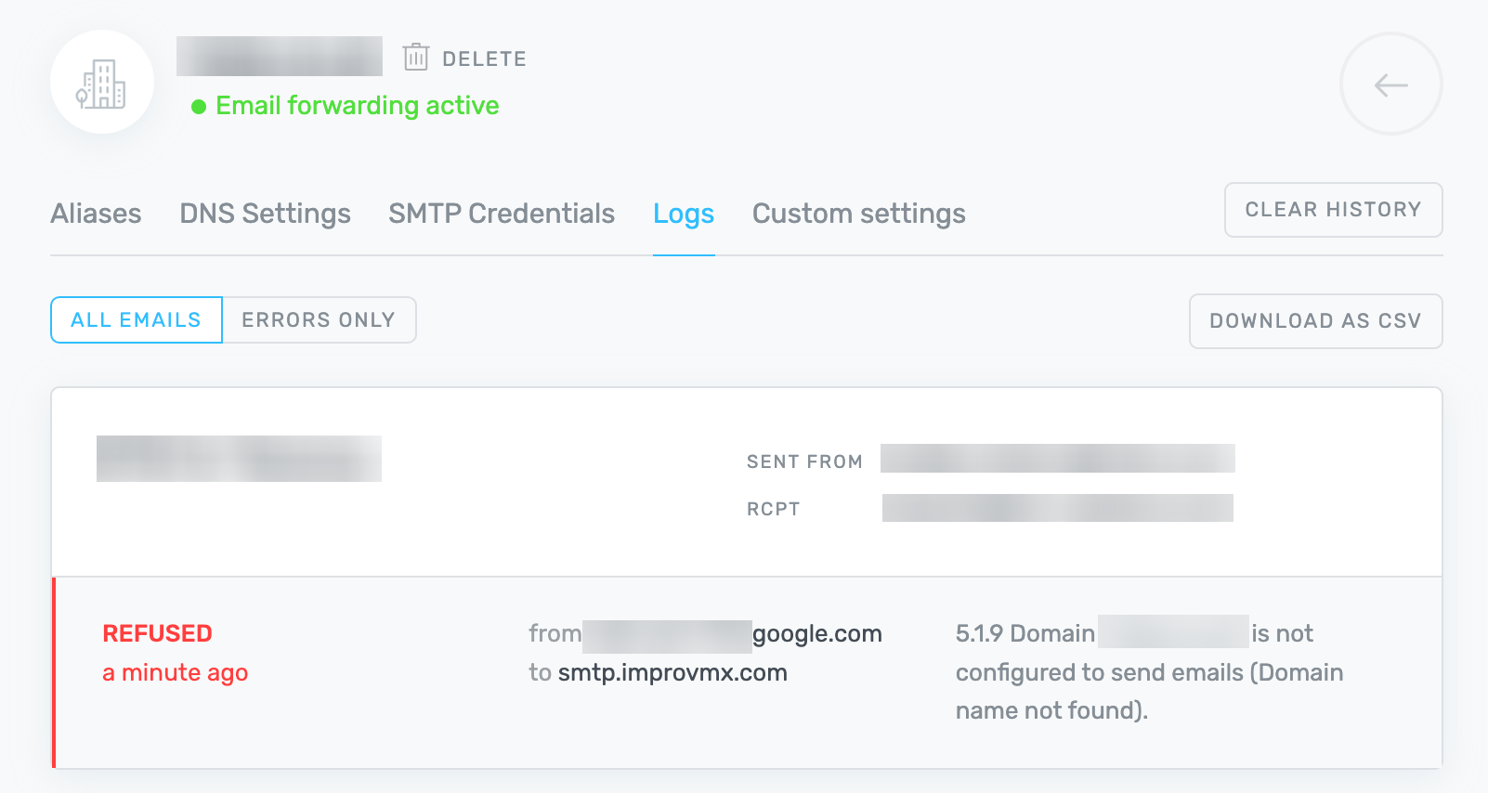Switch to ERRORS ONLY filter
This screenshot has height=793, width=1488.
point(318,319)
